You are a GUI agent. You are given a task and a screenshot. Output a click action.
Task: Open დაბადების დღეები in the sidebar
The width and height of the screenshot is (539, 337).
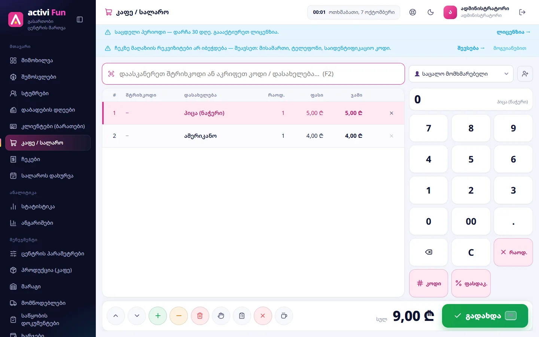point(48,110)
